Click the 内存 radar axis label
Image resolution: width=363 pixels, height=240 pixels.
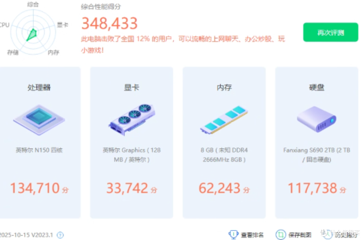click(53, 52)
